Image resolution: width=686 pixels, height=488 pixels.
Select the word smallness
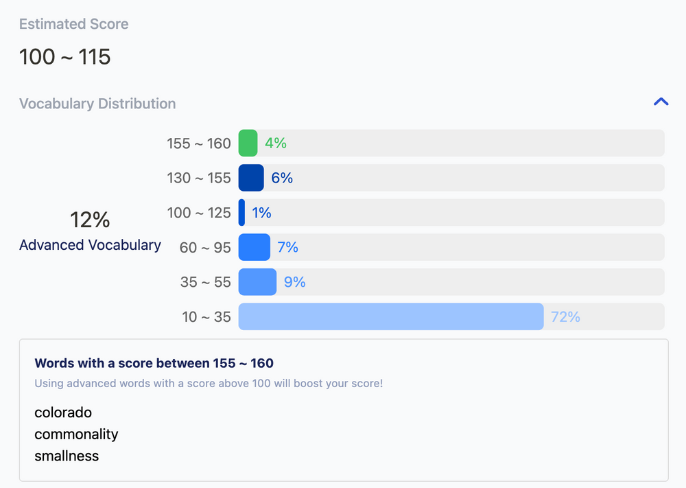[x=67, y=456]
